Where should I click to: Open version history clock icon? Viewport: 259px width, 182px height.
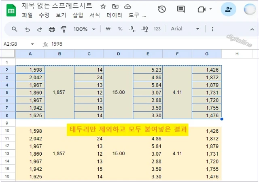pyautogui.click(x=162, y=9)
